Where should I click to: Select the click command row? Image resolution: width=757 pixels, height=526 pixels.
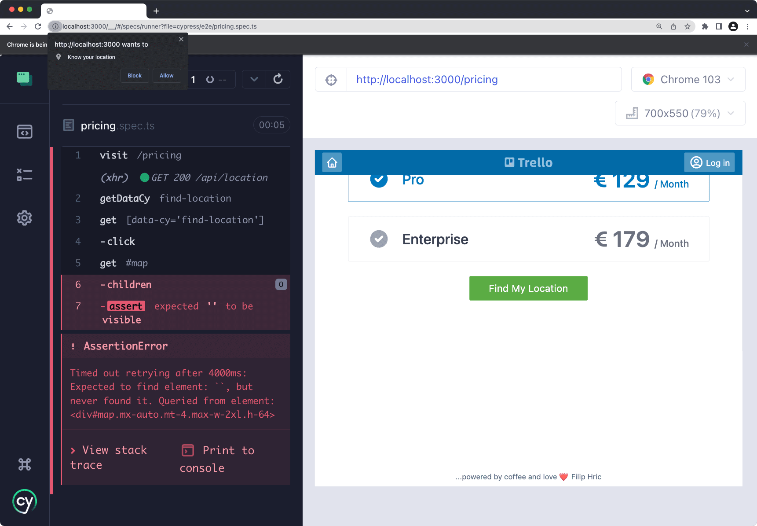coord(176,242)
